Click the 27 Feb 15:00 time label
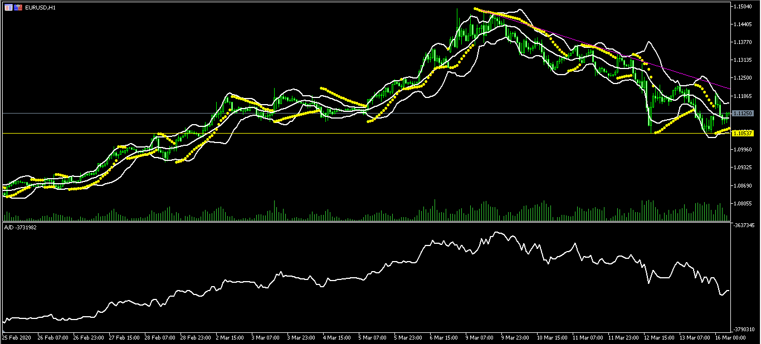Viewport: 761px width, 344px height. click(124, 337)
